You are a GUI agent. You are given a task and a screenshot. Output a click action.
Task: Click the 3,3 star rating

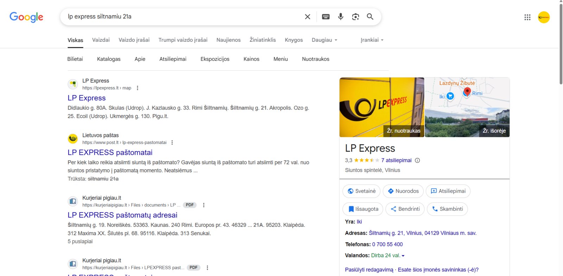[x=362, y=160]
